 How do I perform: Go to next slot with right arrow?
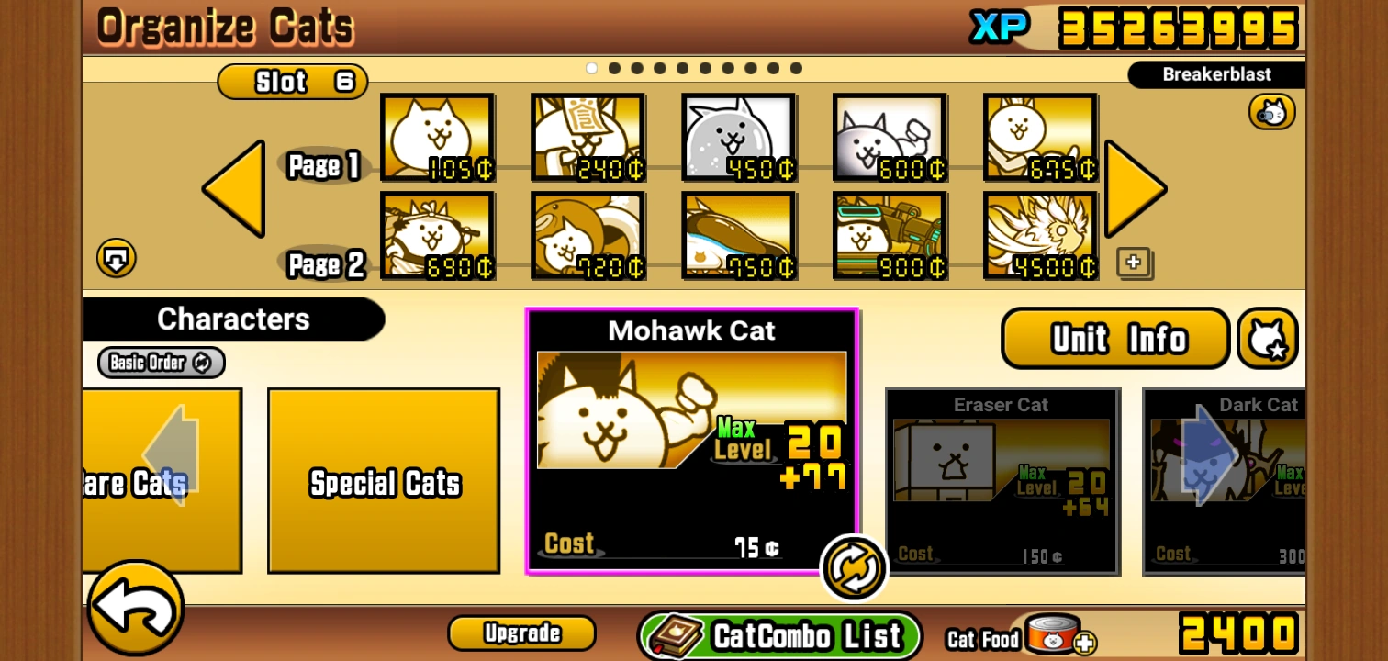click(x=1136, y=188)
